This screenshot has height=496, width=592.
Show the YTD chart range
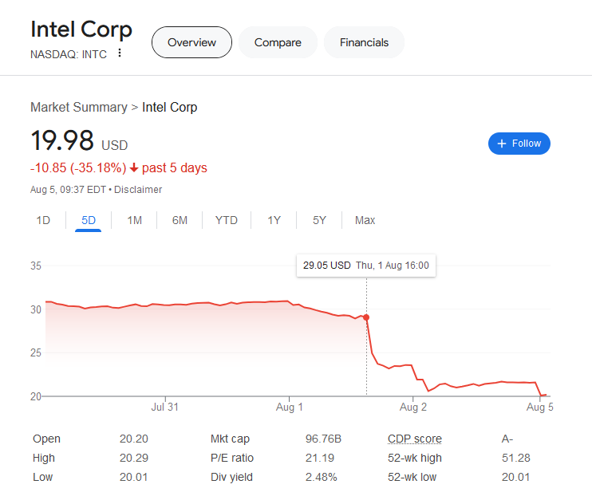(x=227, y=220)
